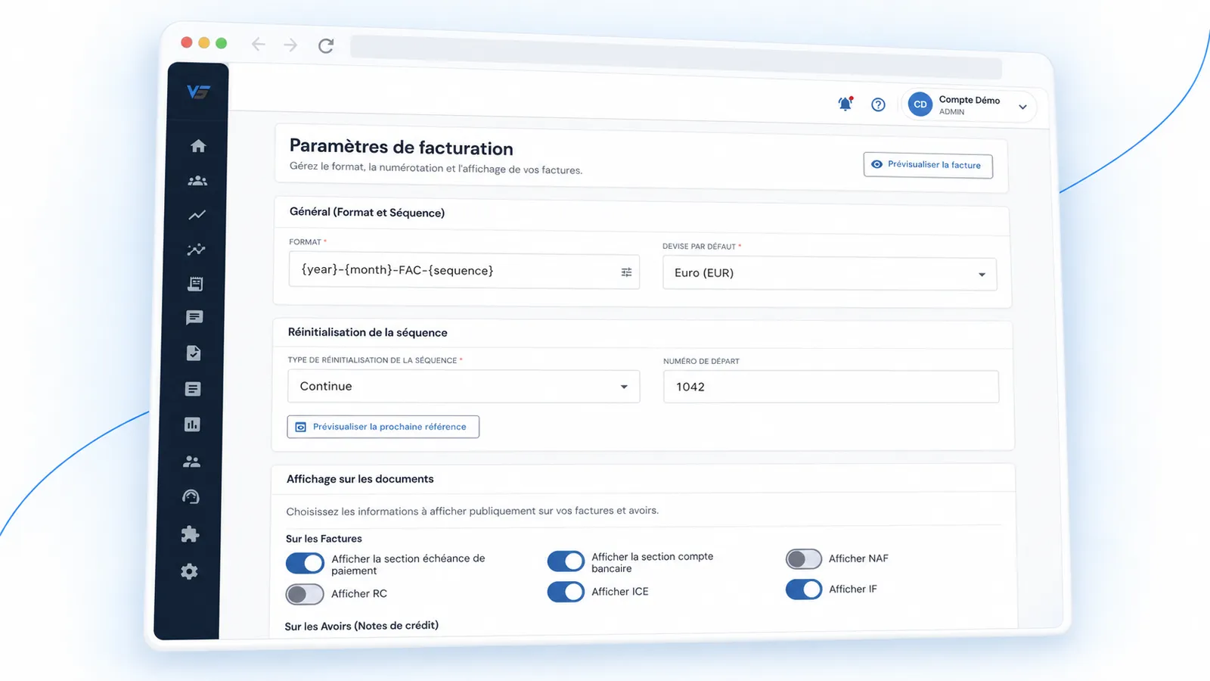The image size is (1210, 681).
Task: Open the sequence reset type dropdown
Action: coord(464,386)
